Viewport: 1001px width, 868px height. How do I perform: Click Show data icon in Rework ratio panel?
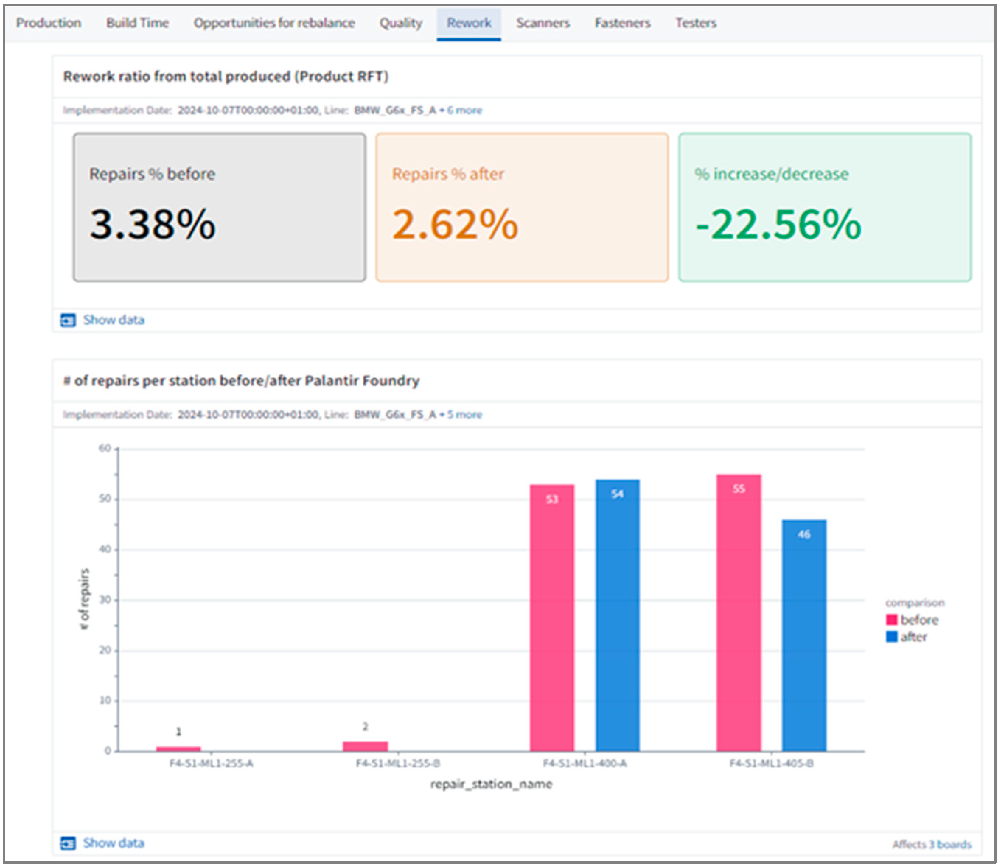coord(68,320)
